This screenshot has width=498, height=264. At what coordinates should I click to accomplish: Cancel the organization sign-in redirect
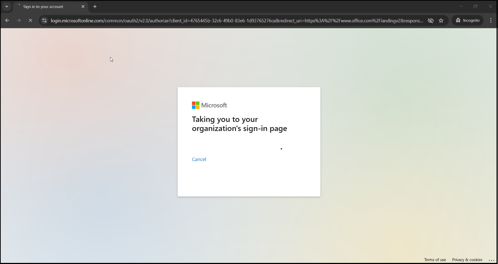pos(199,159)
